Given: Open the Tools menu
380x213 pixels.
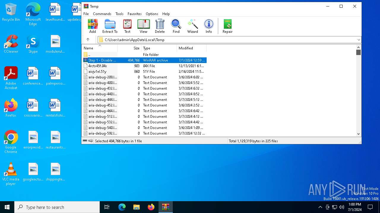Looking at the screenshot, I should [x=119, y=14].
